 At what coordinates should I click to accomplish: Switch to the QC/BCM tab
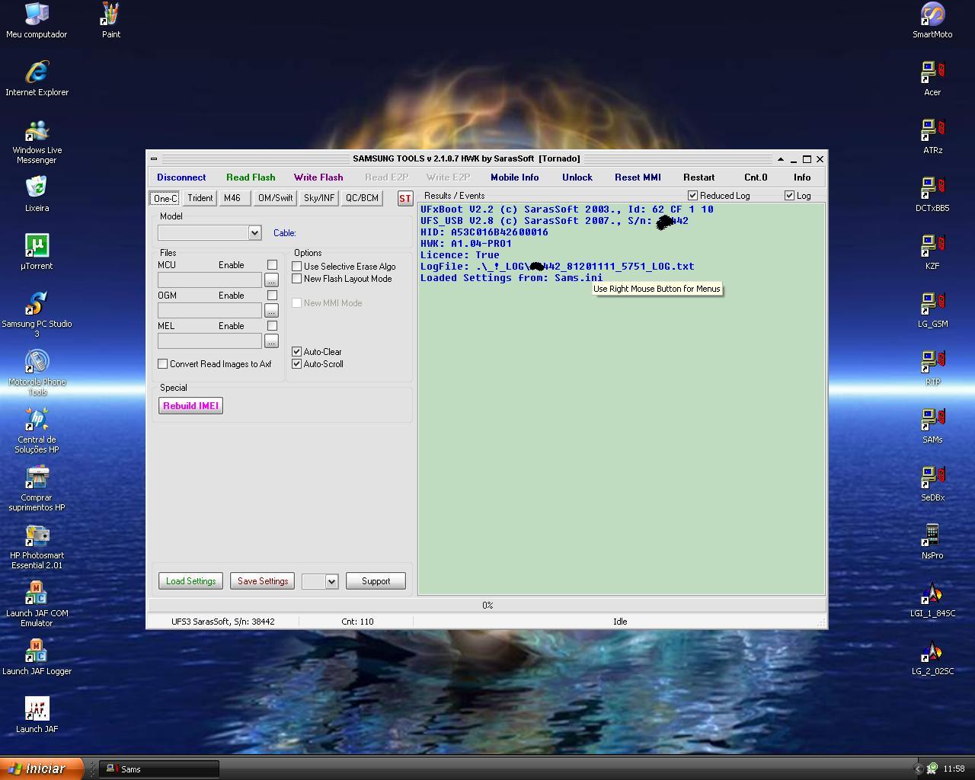coord(362,198)
